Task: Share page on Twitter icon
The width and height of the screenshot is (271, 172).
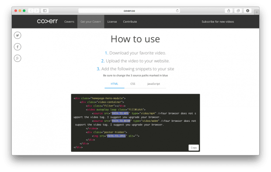Action: click(17, 35)
